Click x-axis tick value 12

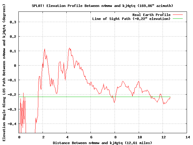[163, 137]
